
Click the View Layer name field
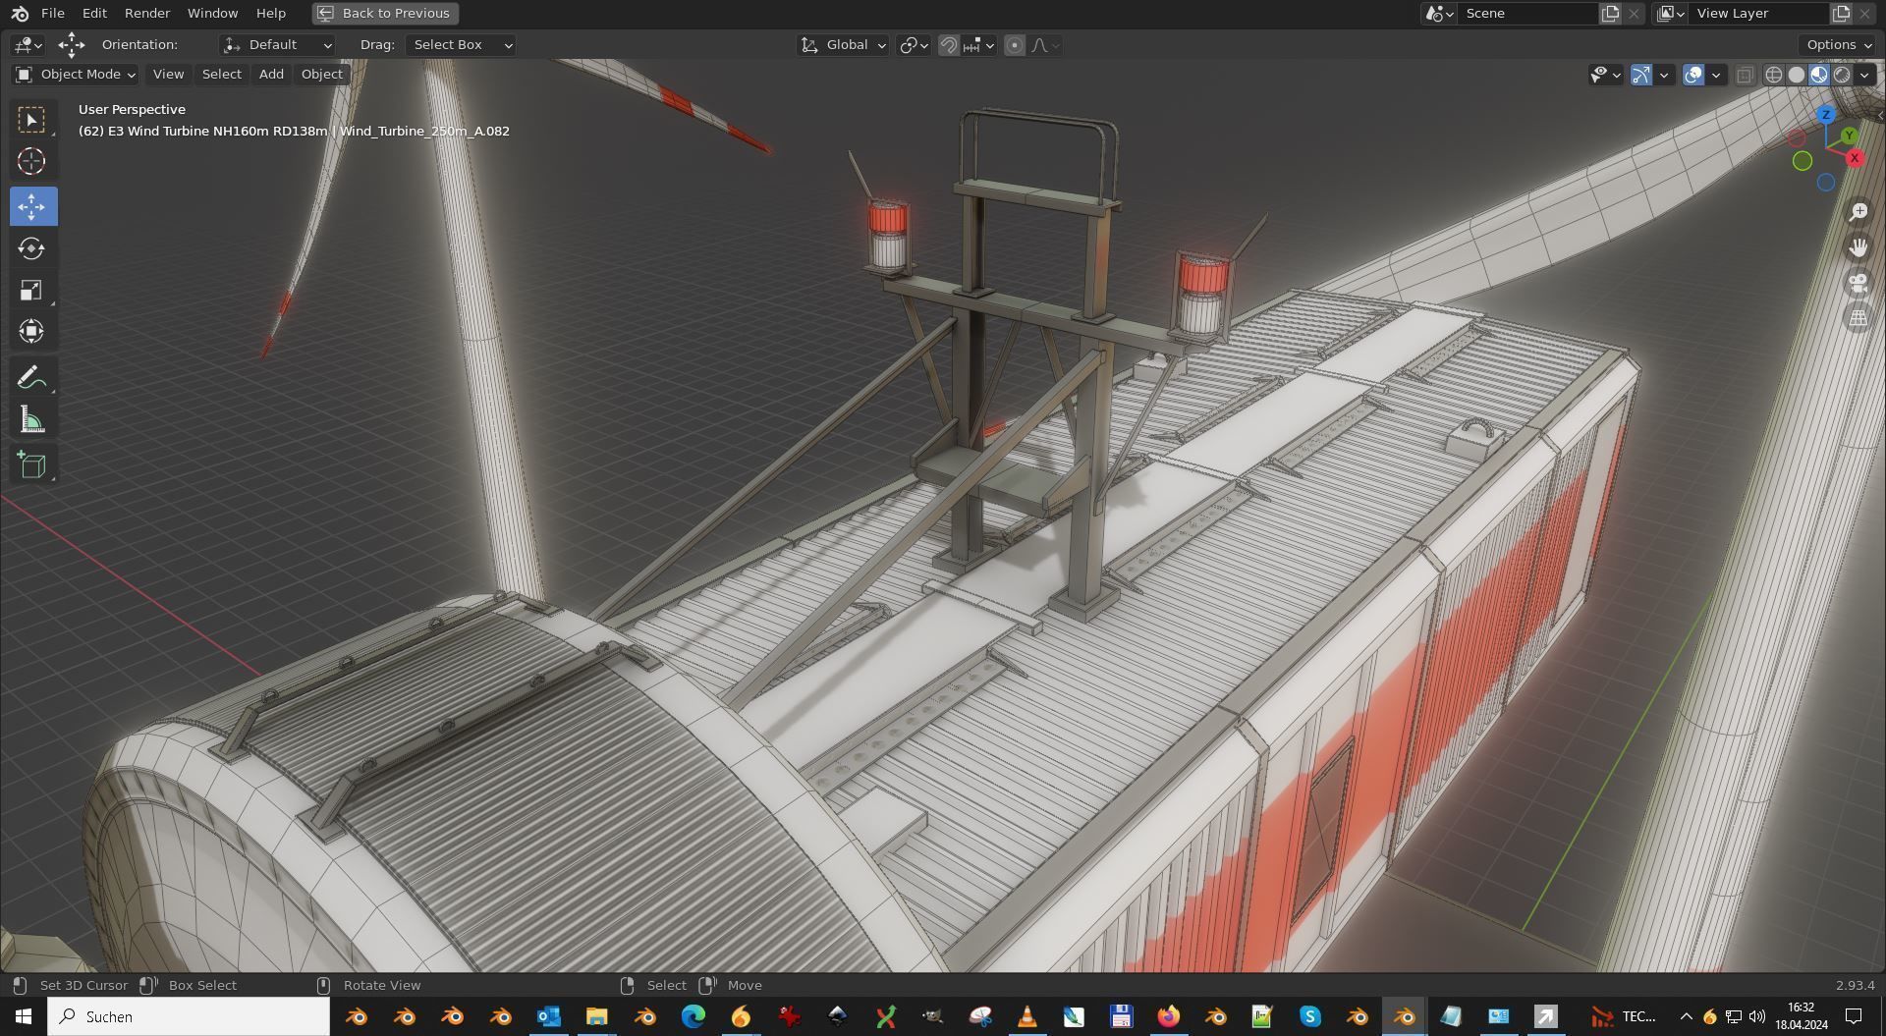(x=1760, y=13)
